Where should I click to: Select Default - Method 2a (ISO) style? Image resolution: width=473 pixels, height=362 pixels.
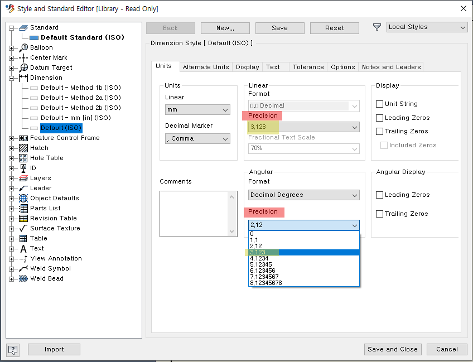[x=80, y=98]
